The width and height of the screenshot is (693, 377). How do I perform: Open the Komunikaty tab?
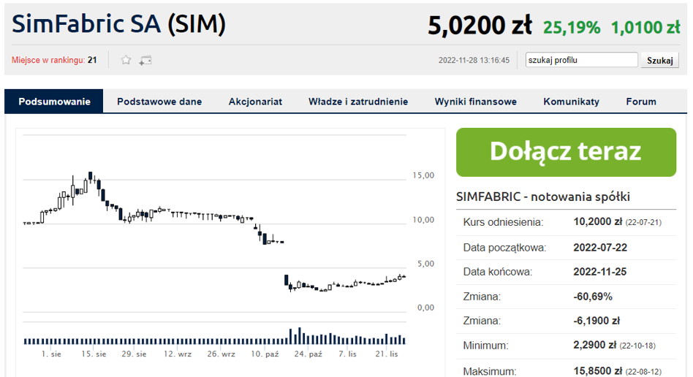coord(571,102)
